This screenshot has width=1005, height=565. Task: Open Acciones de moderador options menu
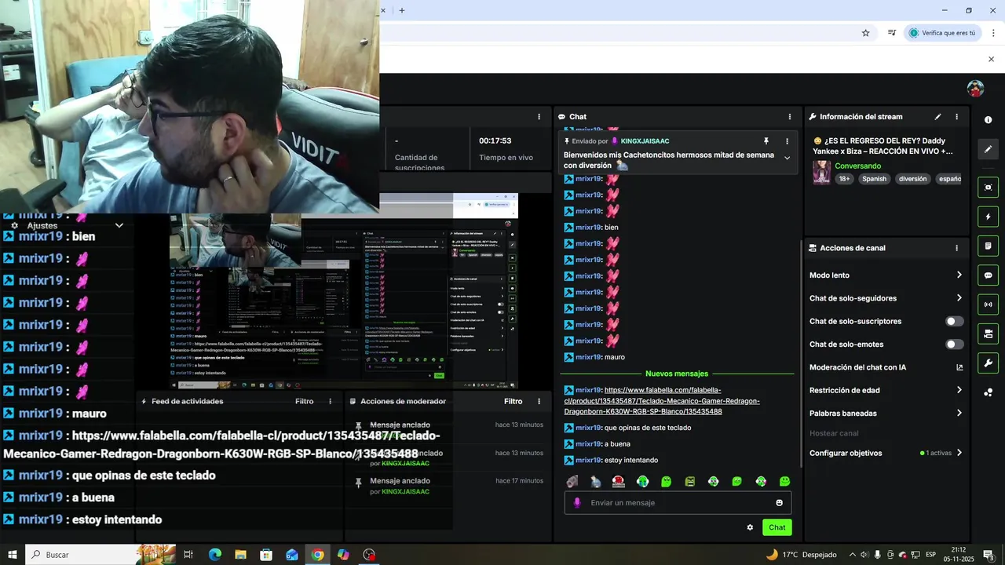(539, 401)
